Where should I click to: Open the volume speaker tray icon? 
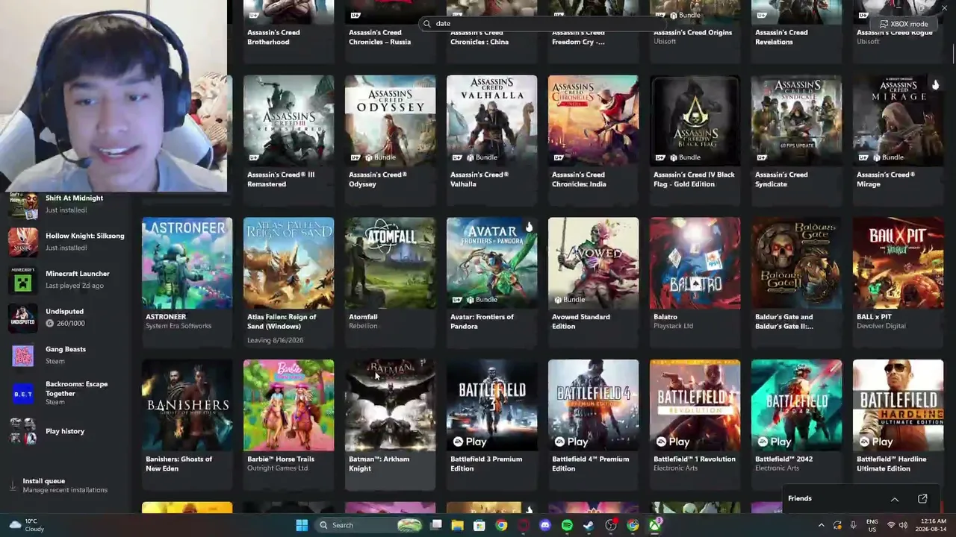click(904, 525)
